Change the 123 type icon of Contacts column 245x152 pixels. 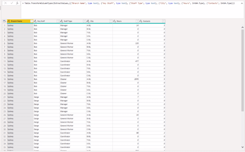[141, 21]
